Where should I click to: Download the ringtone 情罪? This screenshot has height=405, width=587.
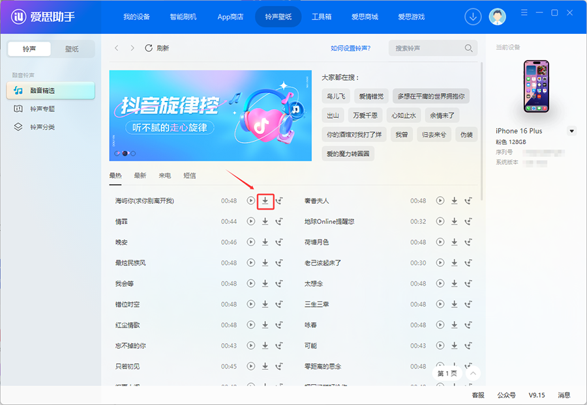[x=265, y=221]
